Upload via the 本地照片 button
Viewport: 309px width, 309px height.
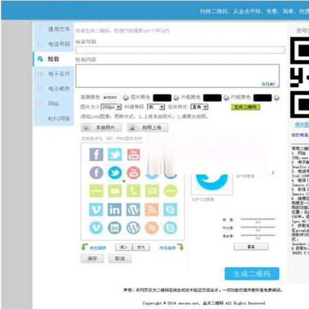tap(101, 127)
